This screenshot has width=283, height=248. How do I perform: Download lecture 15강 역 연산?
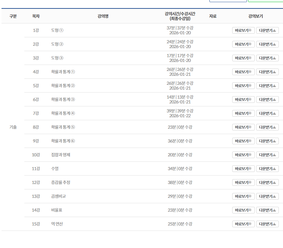click(x=267, y=224)
